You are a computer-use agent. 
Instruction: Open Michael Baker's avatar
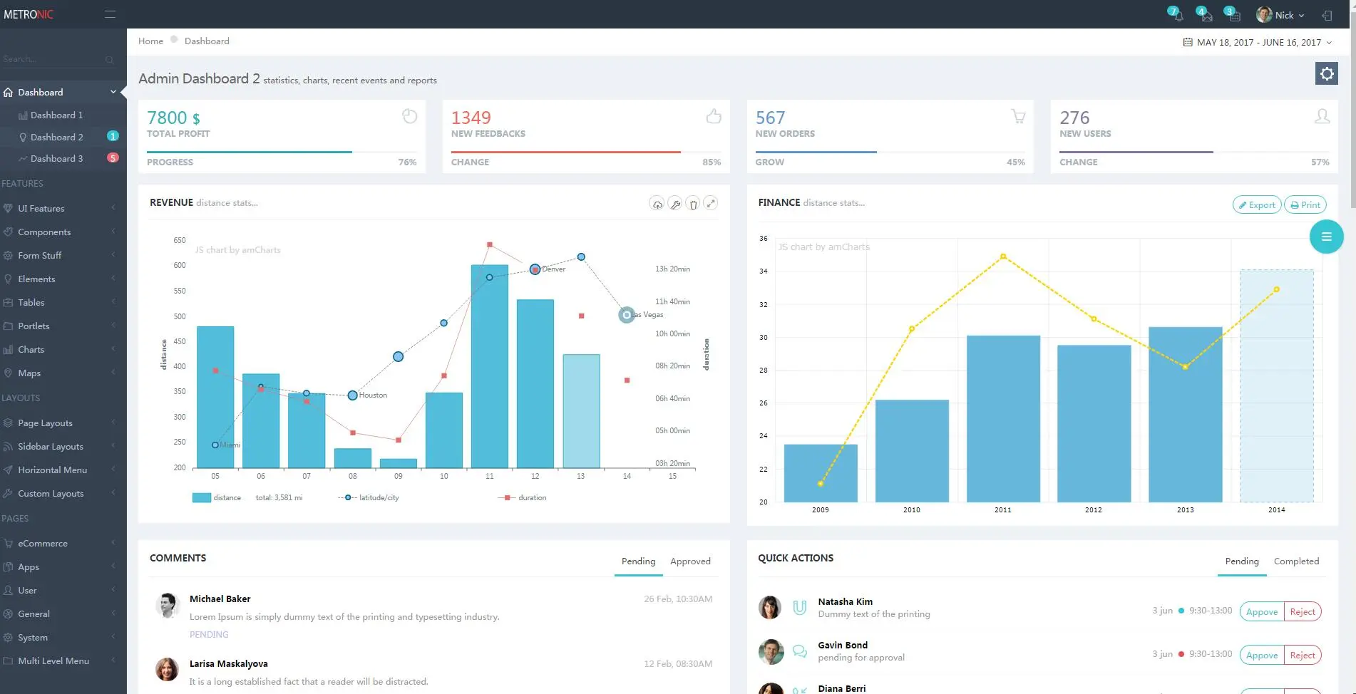[x=167, y=605]
